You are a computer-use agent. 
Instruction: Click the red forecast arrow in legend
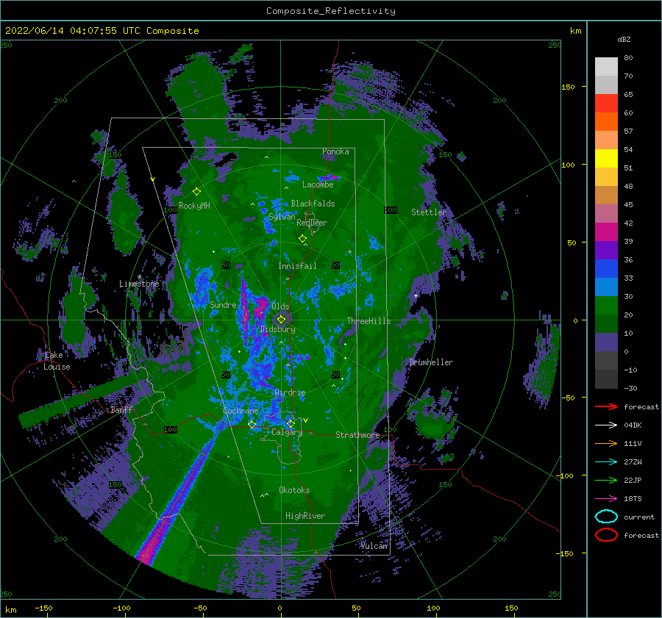click(x=606, y=406)
